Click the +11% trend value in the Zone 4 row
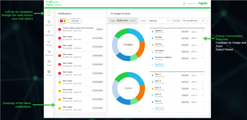The image size is (247, 120). click(x=193, y=95)
